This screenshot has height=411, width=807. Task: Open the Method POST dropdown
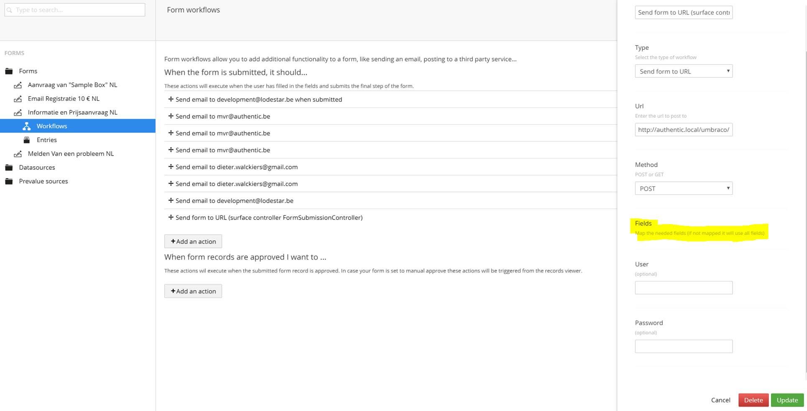[684, 188]
